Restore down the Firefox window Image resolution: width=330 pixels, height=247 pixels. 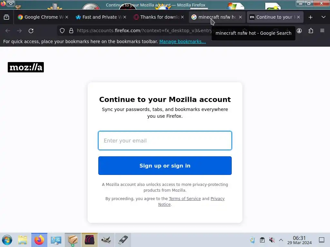pos(309,3)
